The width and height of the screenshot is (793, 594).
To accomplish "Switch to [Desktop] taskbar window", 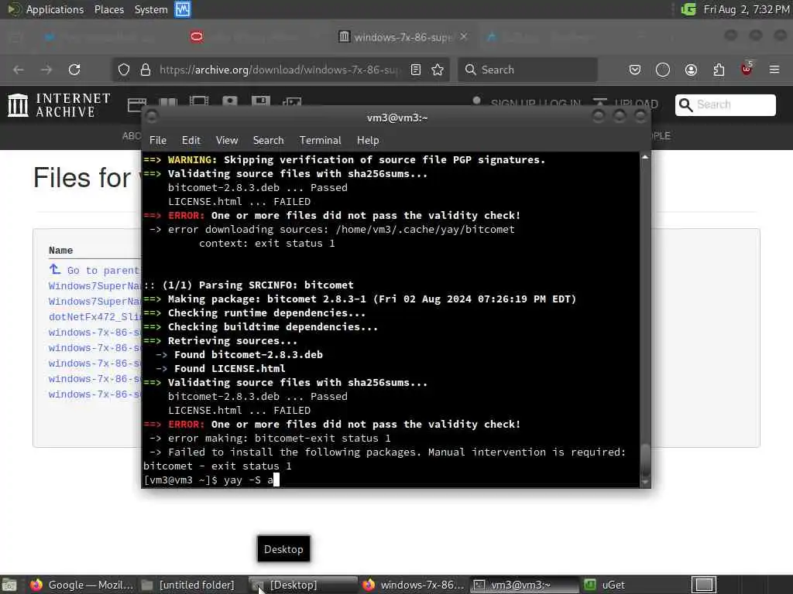I will (304, 585).
